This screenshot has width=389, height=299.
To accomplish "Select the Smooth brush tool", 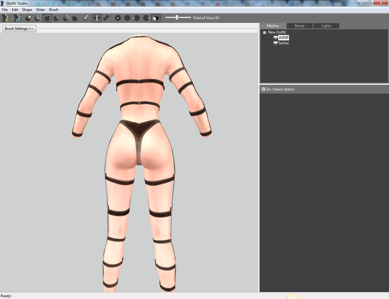I will click(75, 18).
